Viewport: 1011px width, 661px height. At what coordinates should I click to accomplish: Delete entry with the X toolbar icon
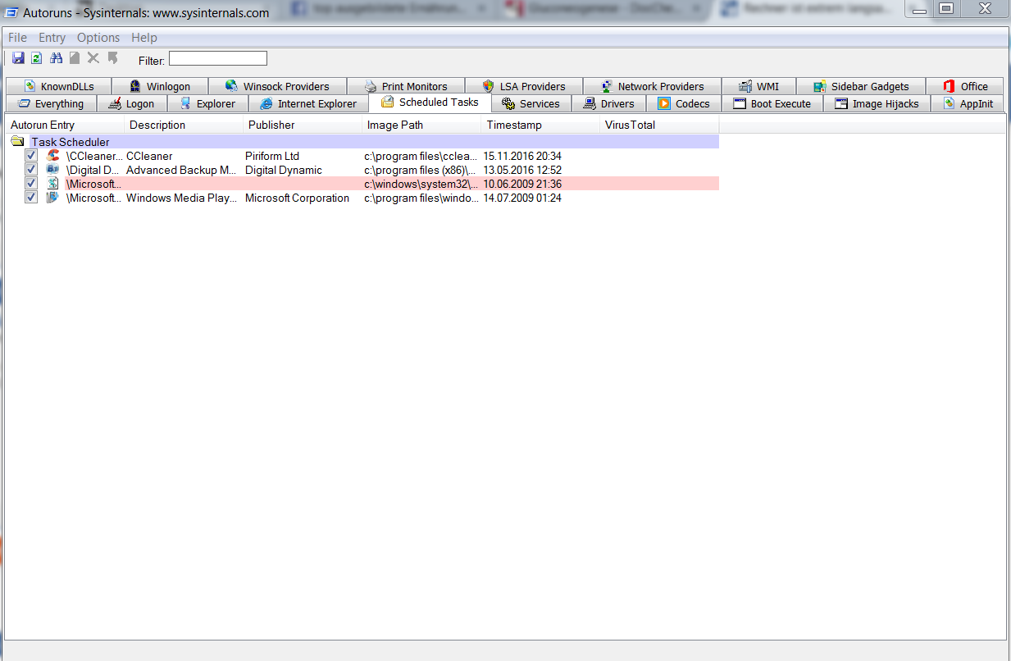93,58
